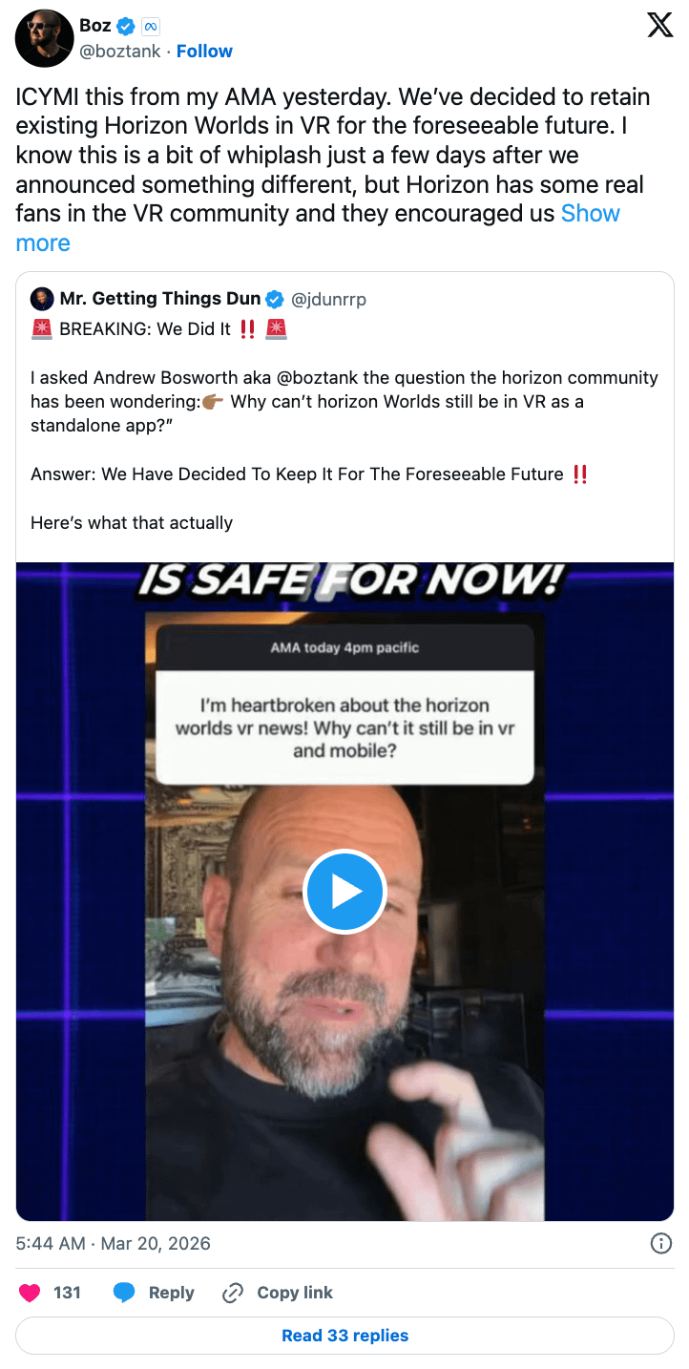The width and height of the screenshot is (689, 1369).
Task: Click the Boz display name
Action: pyautogui.click(x=95, y=27)
